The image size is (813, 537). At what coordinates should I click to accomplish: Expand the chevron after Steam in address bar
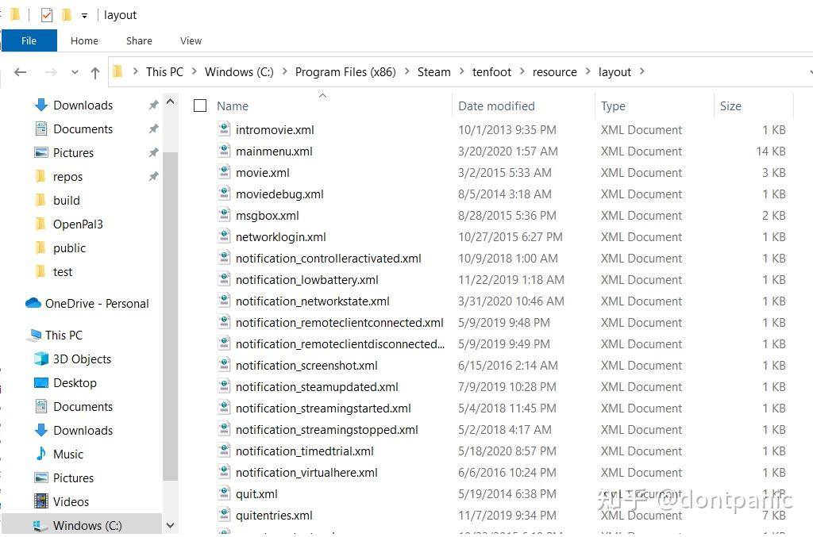click(x=461, y=71)
